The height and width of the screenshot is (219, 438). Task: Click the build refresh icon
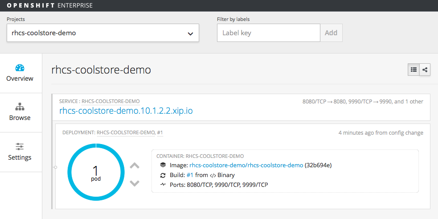coord(163,175)
